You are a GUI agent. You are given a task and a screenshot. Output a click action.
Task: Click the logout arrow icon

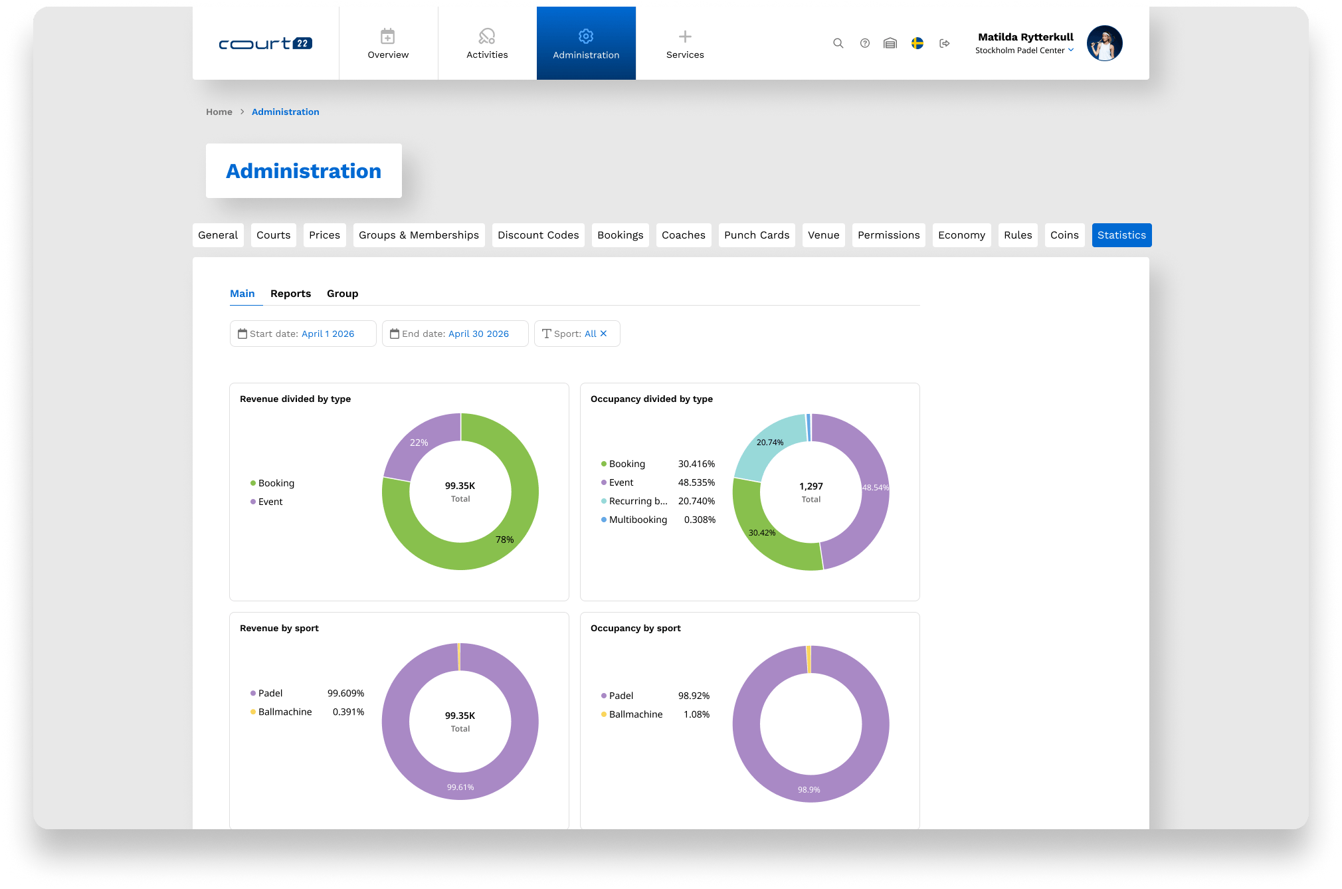coord(944,43)
